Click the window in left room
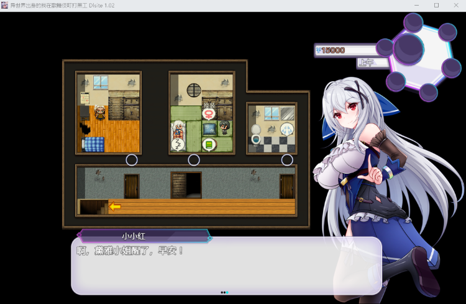This screenshot has height=304, width=466. tap(101, 83)
